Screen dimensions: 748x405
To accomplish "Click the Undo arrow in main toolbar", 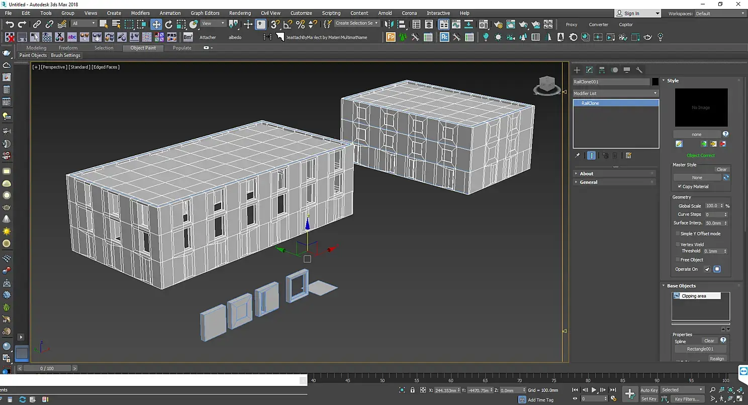I will 10,24.
